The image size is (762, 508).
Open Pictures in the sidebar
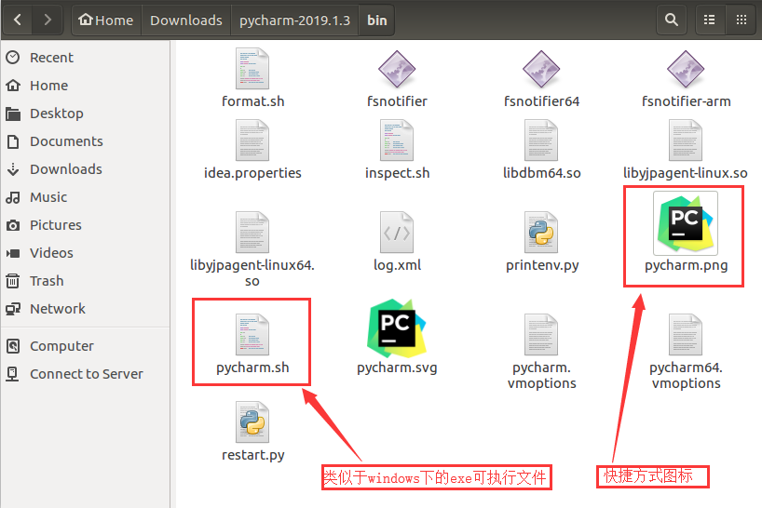pos(85,224)
